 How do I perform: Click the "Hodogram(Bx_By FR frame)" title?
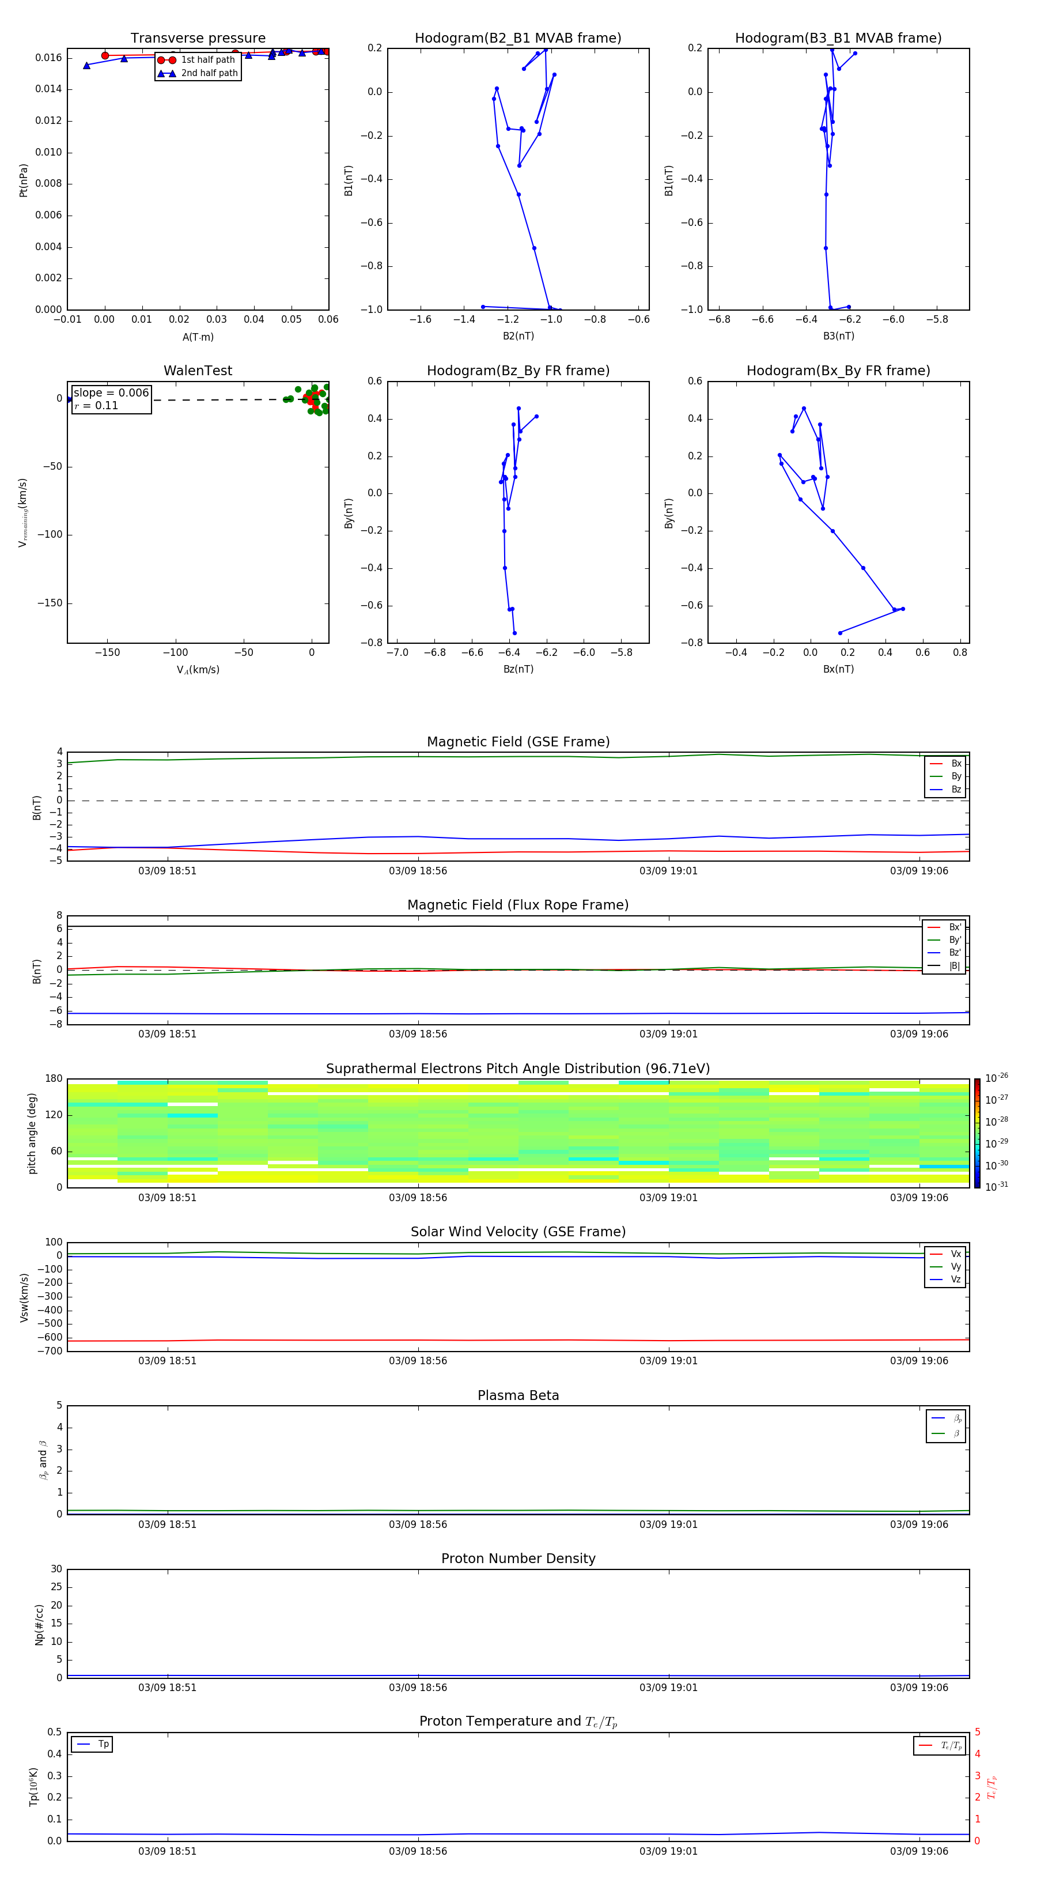(838, 371)
